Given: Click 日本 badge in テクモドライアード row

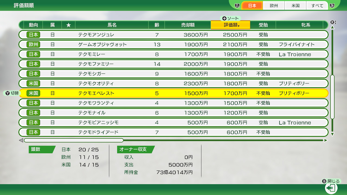Looking at the screenshot, I should click(33, 132).
